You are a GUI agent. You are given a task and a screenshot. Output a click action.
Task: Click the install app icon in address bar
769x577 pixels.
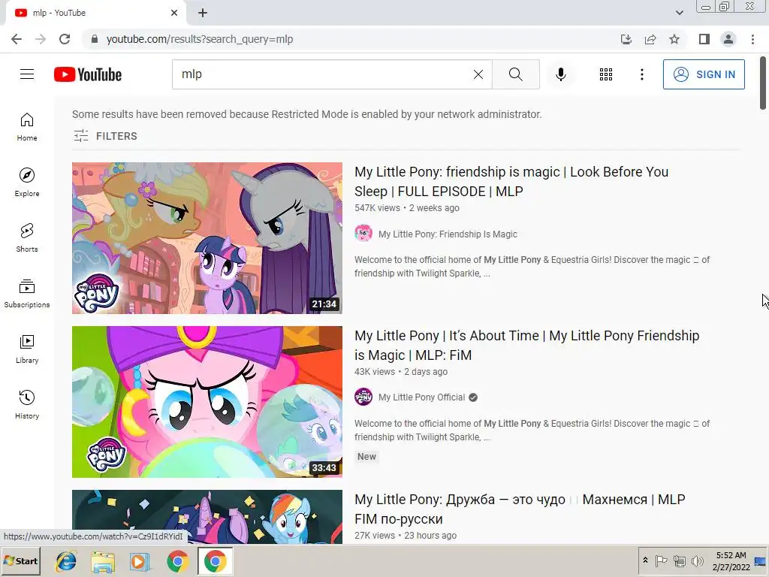(626, 39)
